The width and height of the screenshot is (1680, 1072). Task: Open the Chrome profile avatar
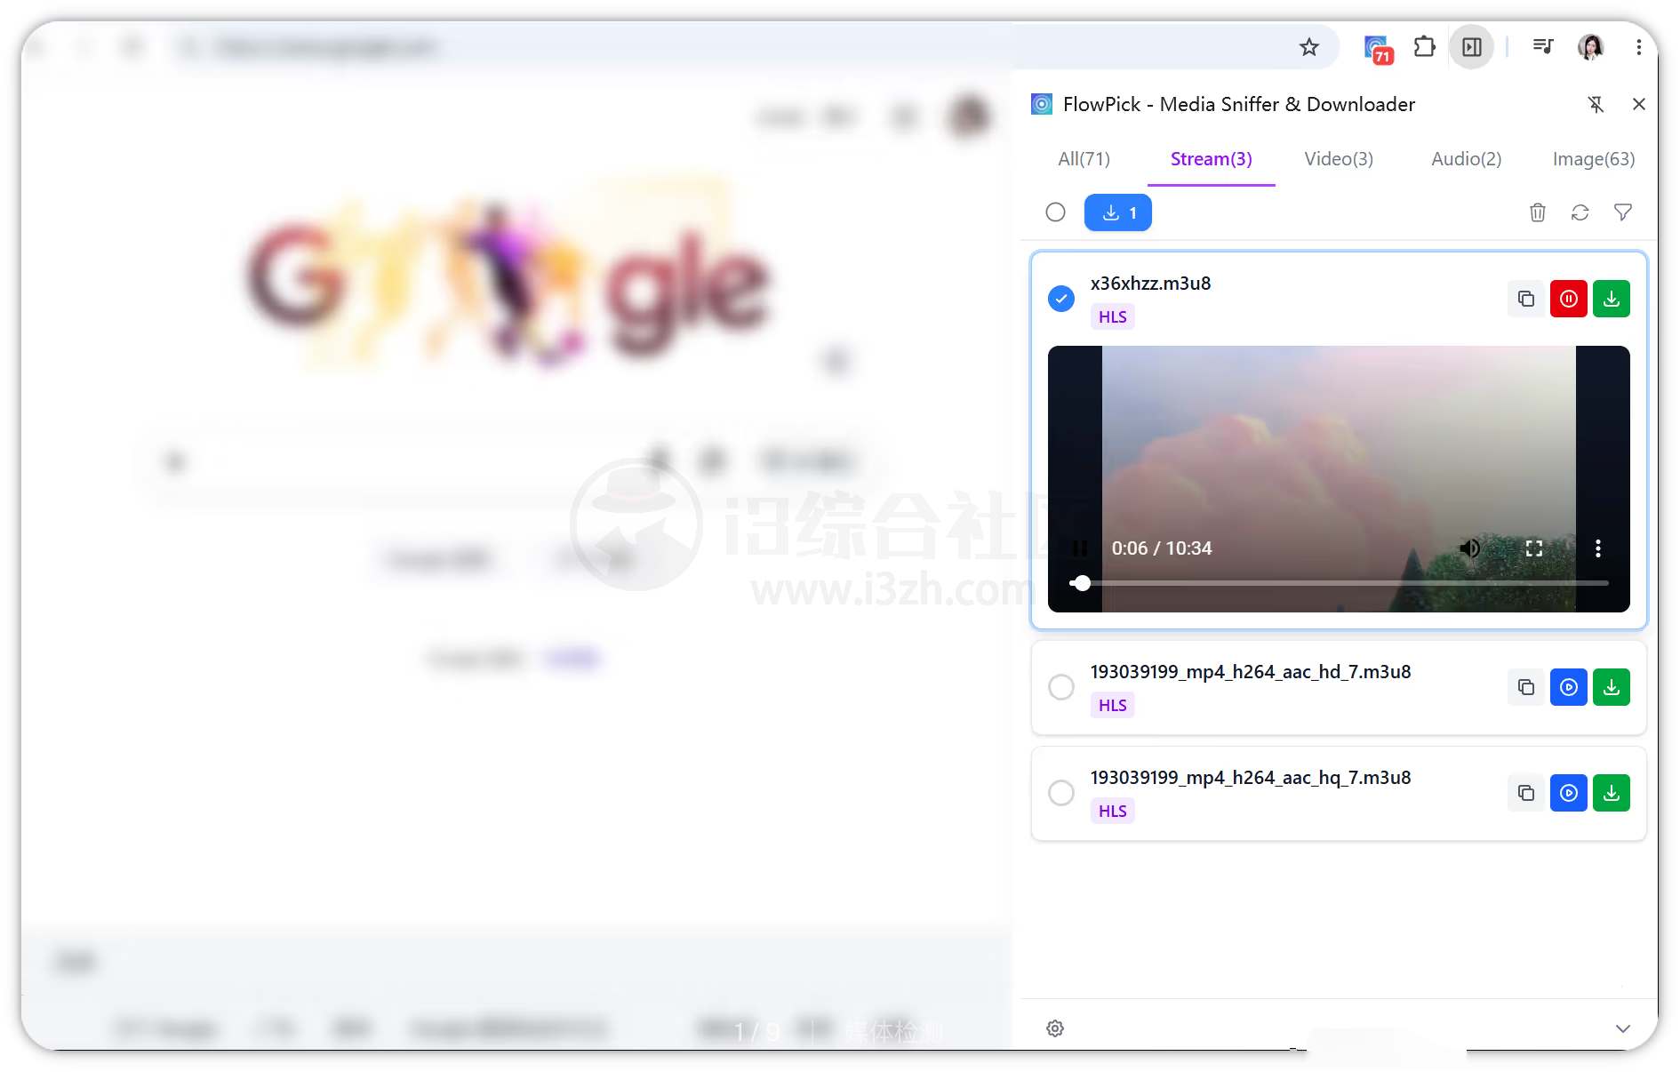pos(1590,47)
